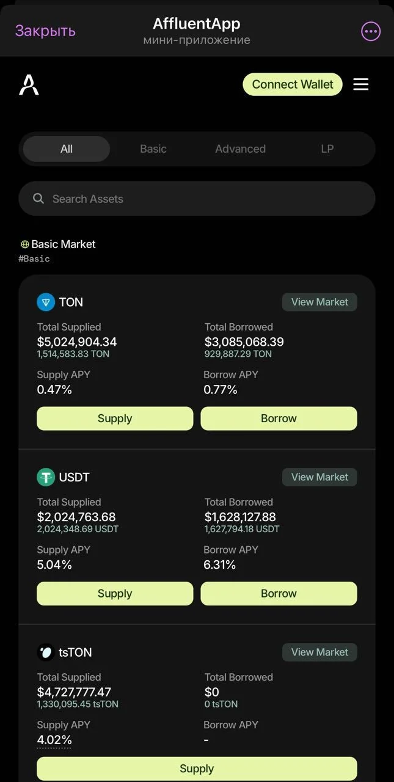Tap the USDT coin icon
This screenshot has width=394, height=782.
[46, 477]
